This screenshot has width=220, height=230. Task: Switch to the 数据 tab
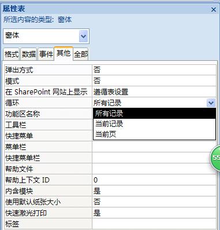(29, 54)
